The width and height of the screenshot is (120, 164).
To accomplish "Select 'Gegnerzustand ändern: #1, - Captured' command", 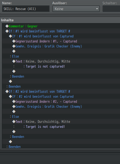I will [61, 41].
